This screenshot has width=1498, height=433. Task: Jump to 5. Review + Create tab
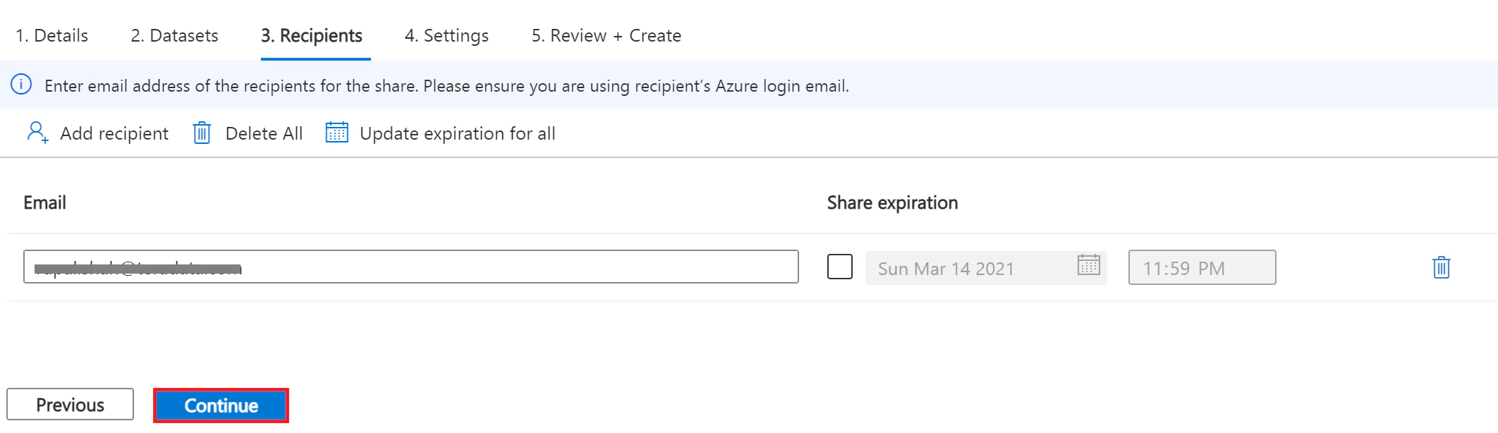point(606,35)
